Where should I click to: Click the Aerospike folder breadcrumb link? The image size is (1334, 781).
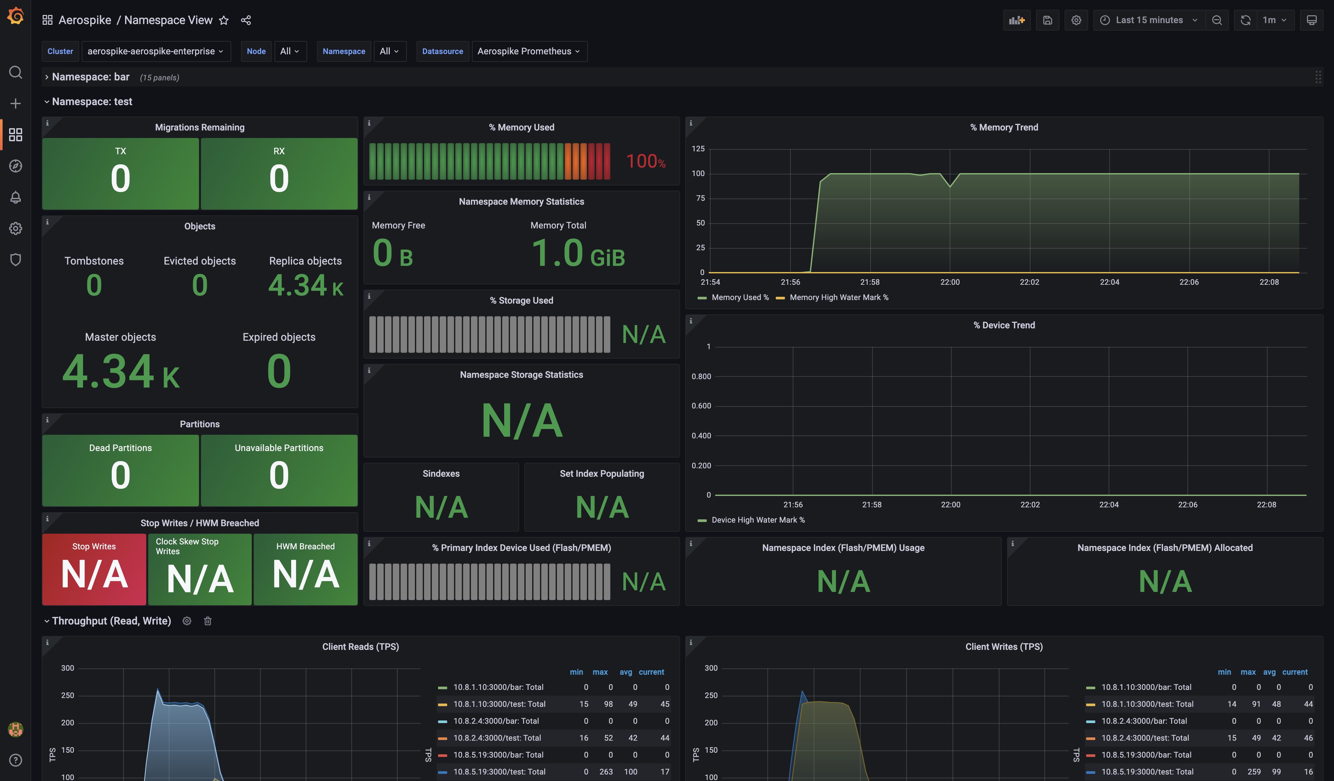click(x=85, y=20)
